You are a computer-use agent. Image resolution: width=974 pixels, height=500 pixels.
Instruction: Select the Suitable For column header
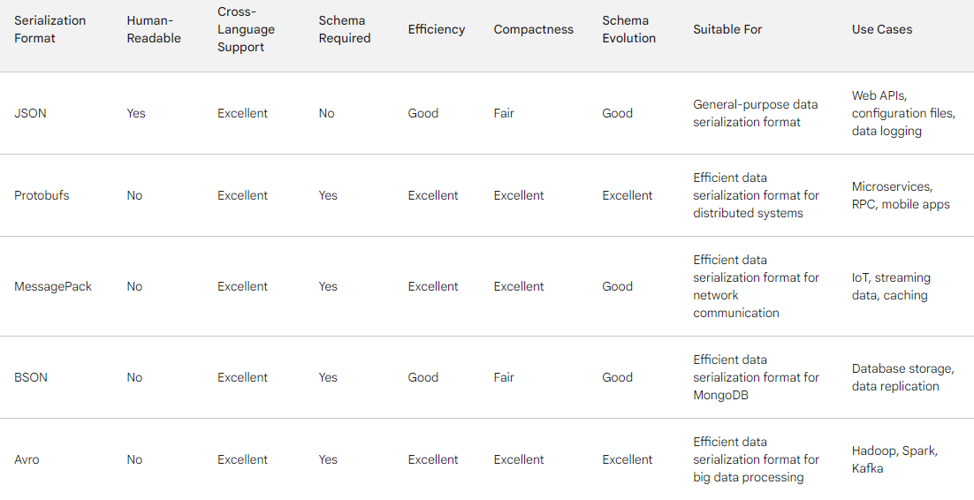(x=727, y=29)
